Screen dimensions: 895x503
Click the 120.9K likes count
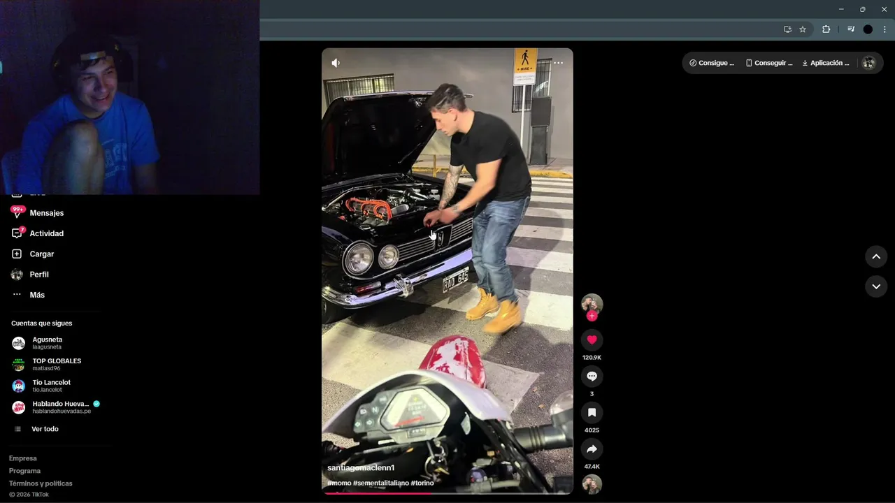click(x=592, y=358)
